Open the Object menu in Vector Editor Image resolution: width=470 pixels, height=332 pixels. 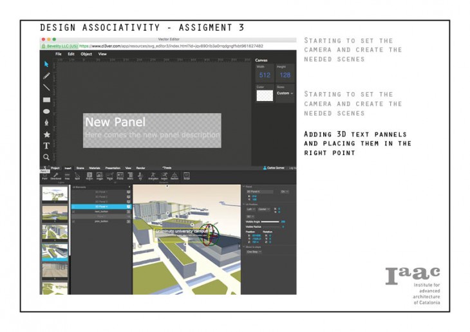(x=86, y=54)
